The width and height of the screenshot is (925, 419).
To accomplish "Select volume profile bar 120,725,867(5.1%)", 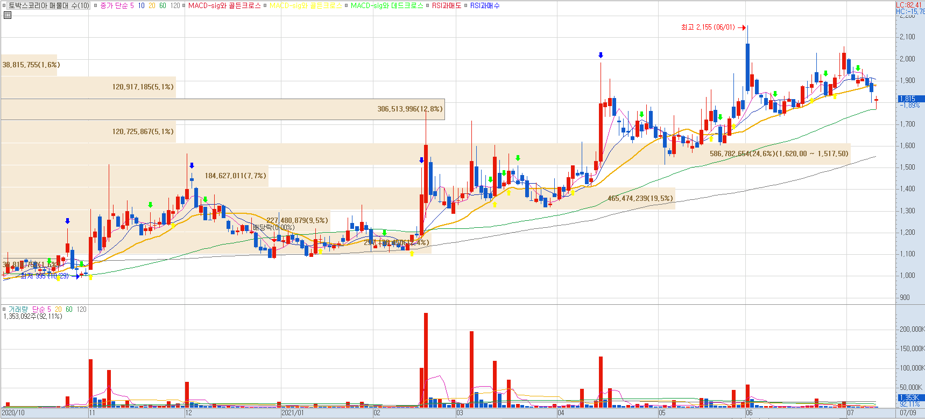I will 88,132.
